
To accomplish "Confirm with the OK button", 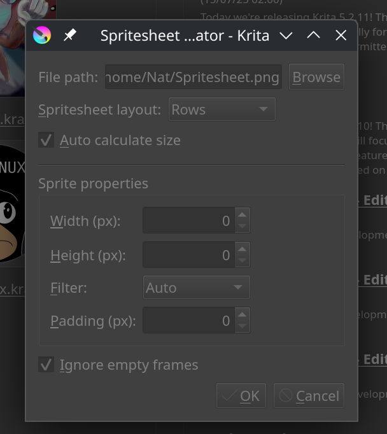I will (241, 396).
